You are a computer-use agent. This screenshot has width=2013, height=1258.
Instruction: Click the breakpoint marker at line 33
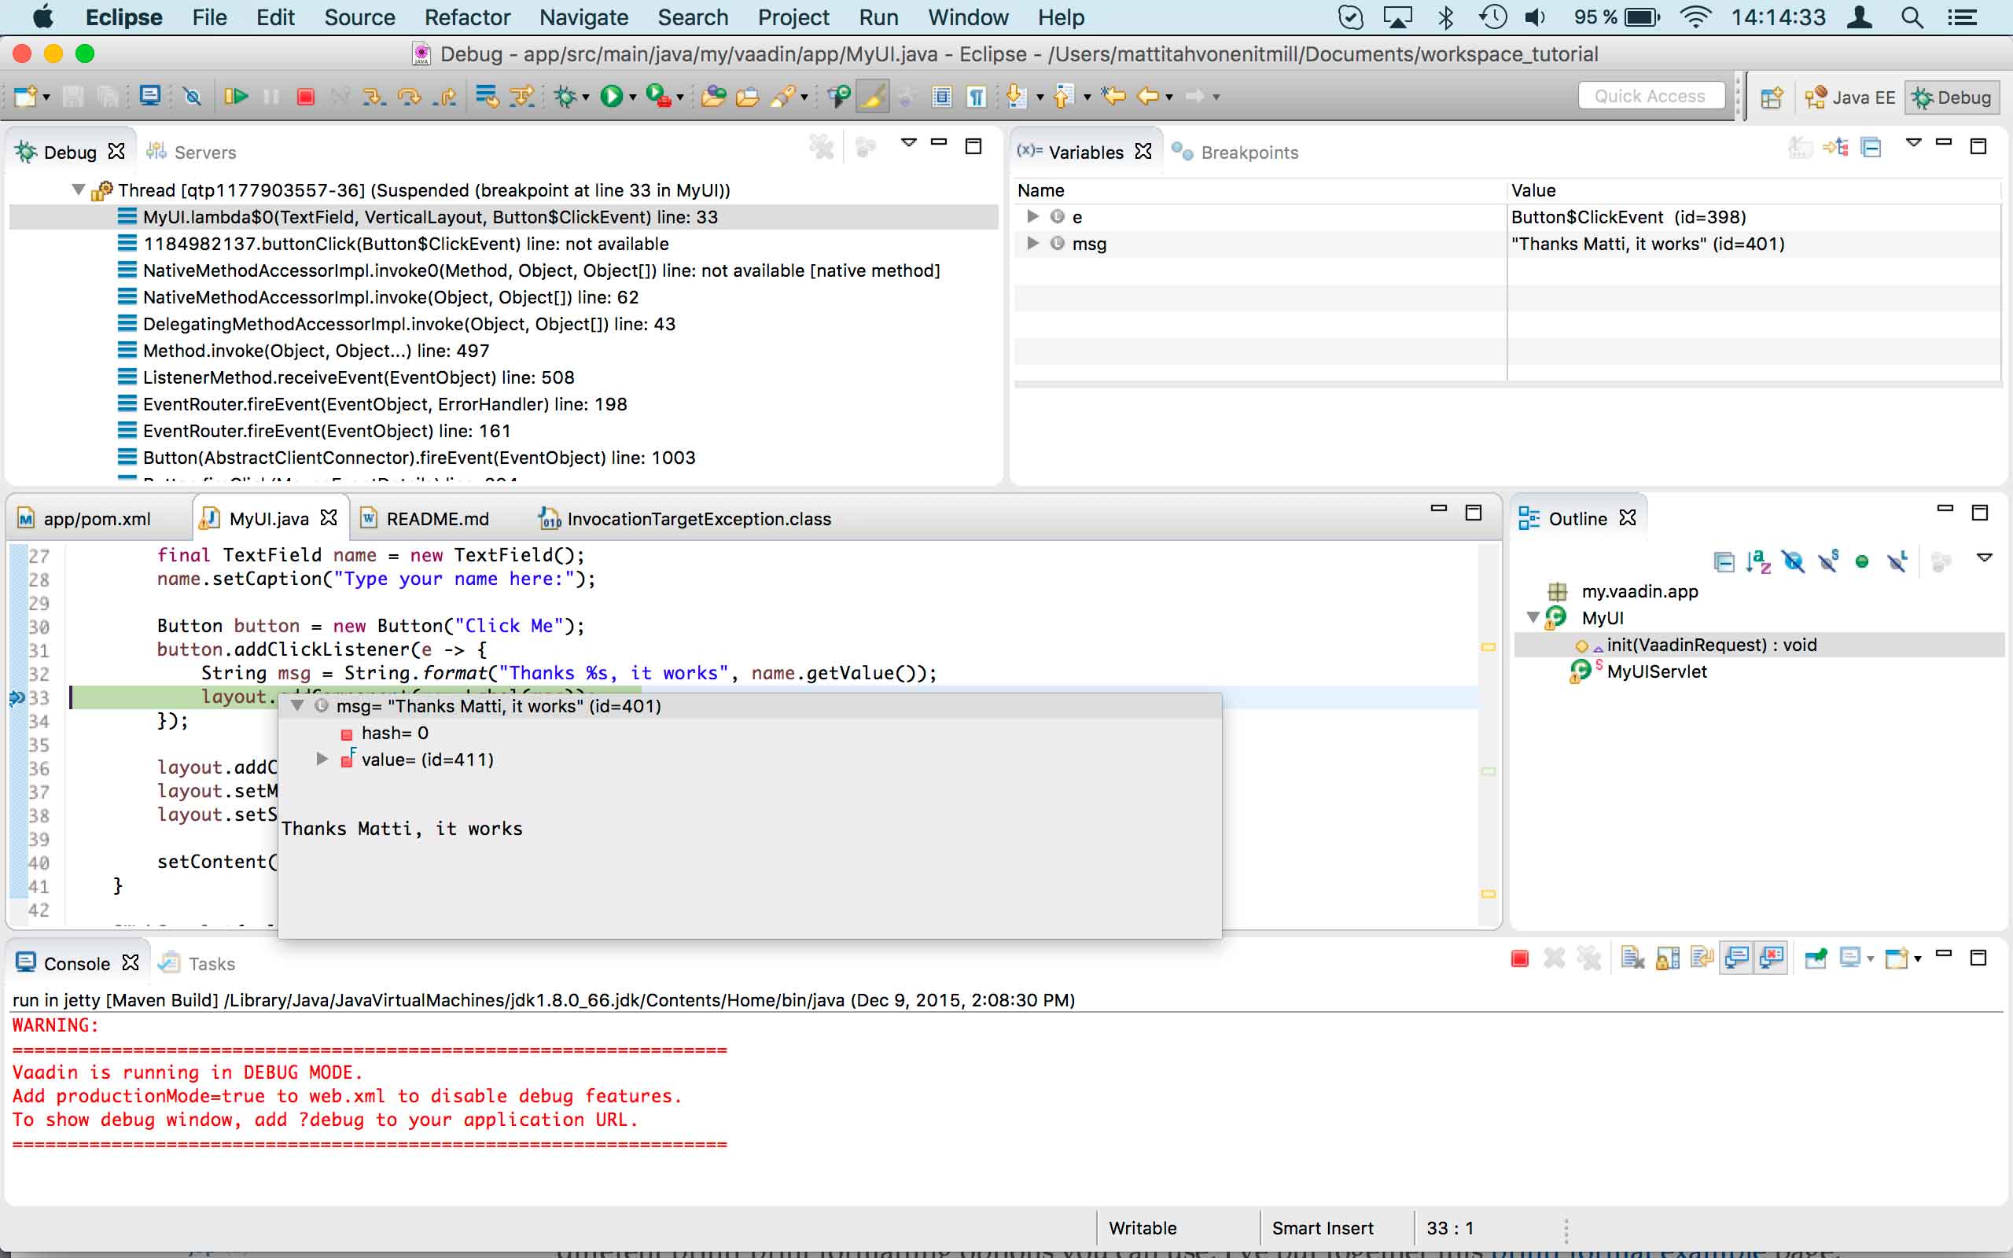click(x=17, y=697)
